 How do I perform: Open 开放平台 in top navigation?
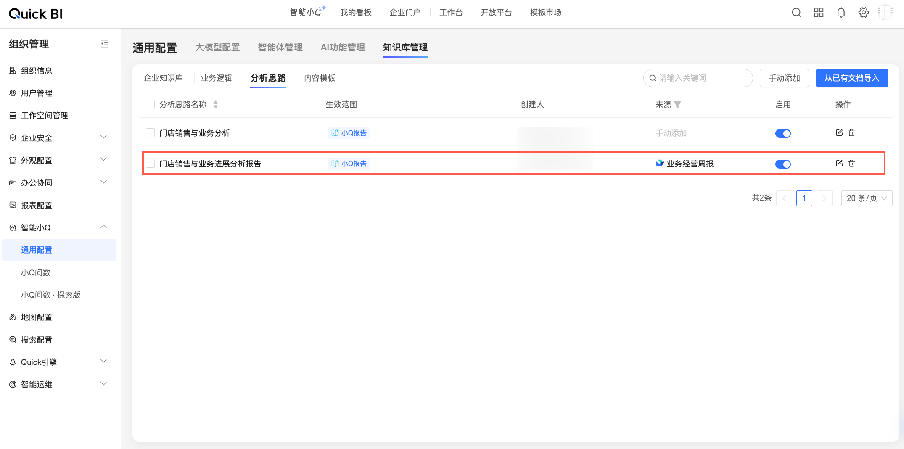tap(496, 13)
